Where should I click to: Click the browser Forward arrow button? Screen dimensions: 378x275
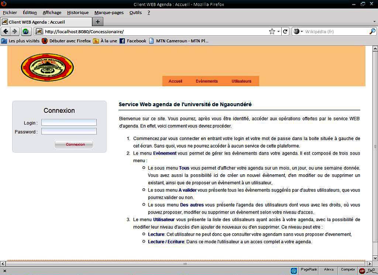coord(15,31)
